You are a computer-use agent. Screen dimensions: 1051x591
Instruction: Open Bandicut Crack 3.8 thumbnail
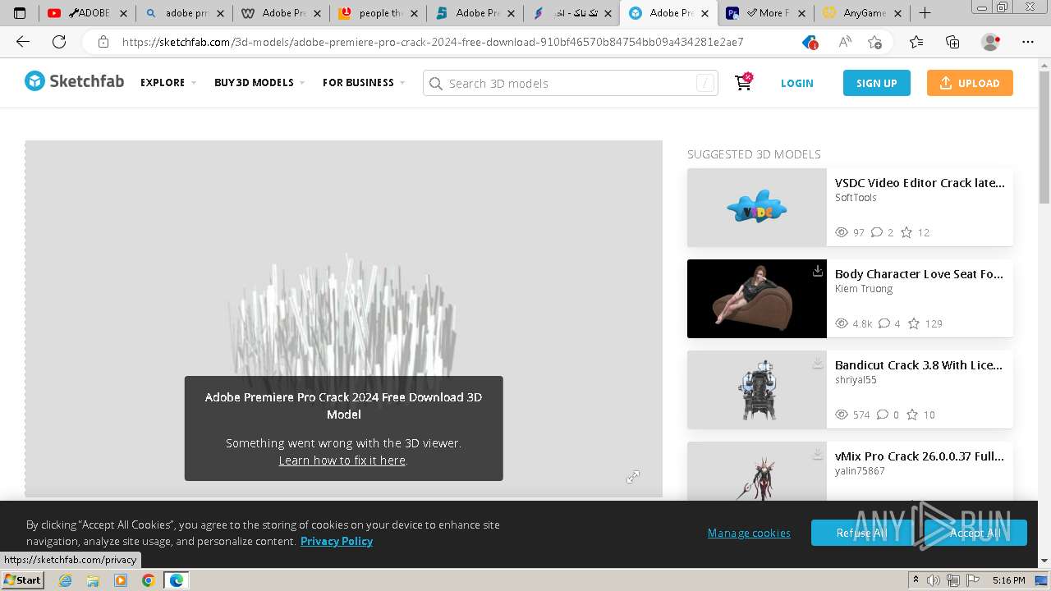point(757,390)
